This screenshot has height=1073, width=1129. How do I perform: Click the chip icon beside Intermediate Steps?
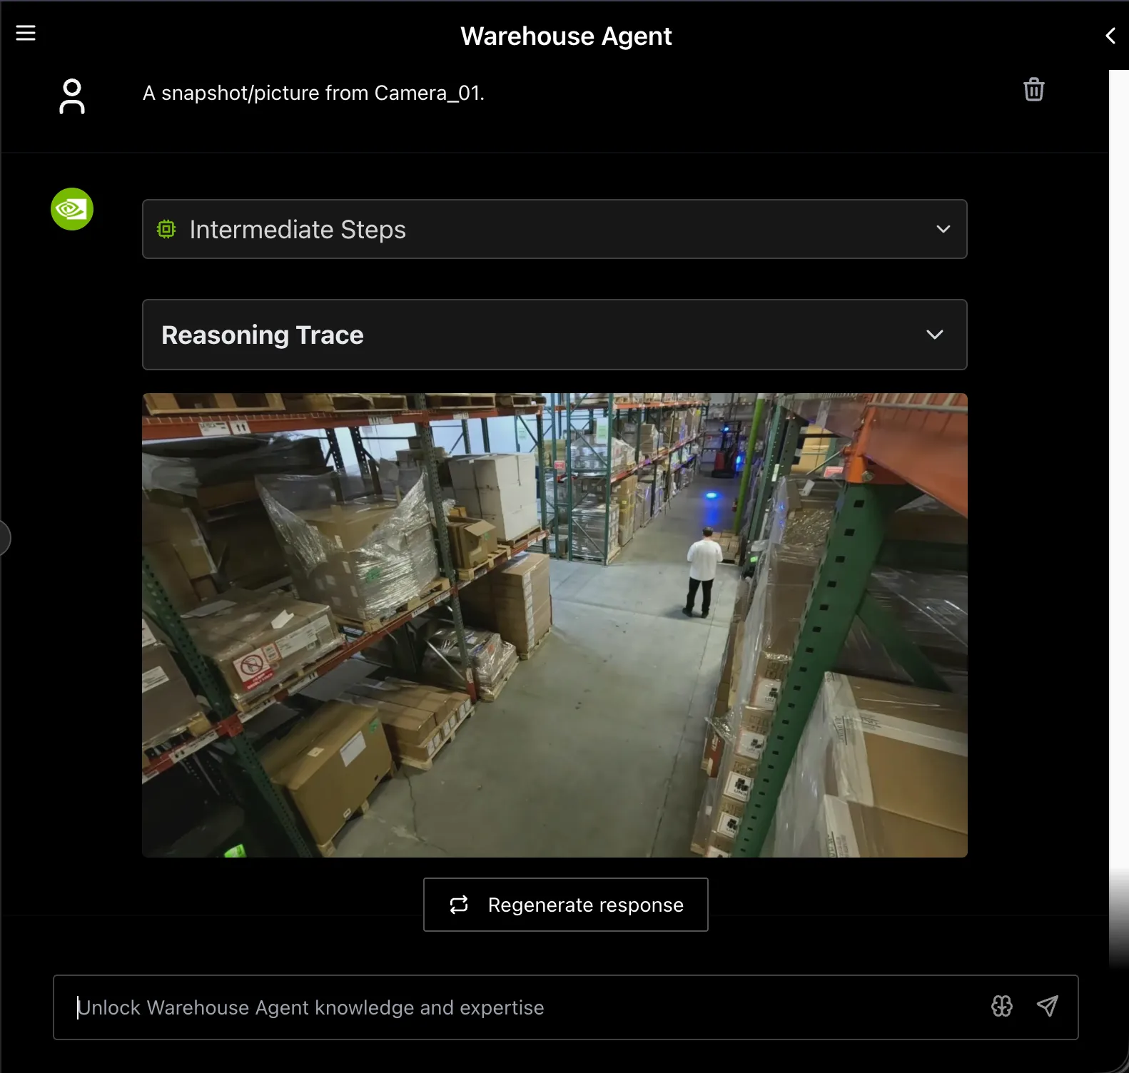(x=166, y=229)
